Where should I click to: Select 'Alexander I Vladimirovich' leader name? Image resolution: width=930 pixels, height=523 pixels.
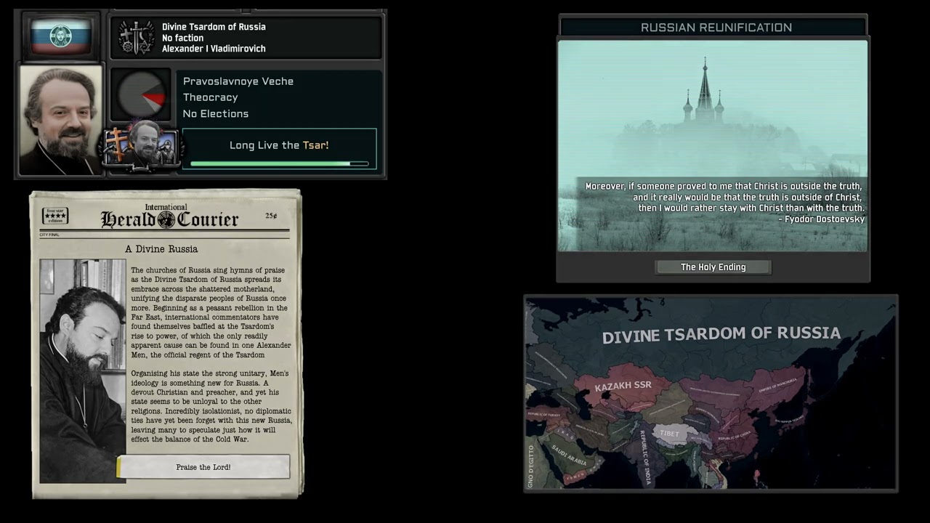pyautogui.click(x=214, y=49)
